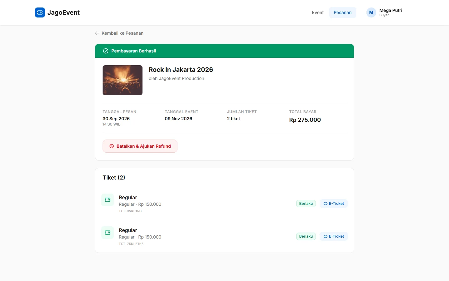The height and width of the screenshot is (281, 449).
Task: Go back via Kembali ke Pesanan link
Action: click(x=119, y=33)
